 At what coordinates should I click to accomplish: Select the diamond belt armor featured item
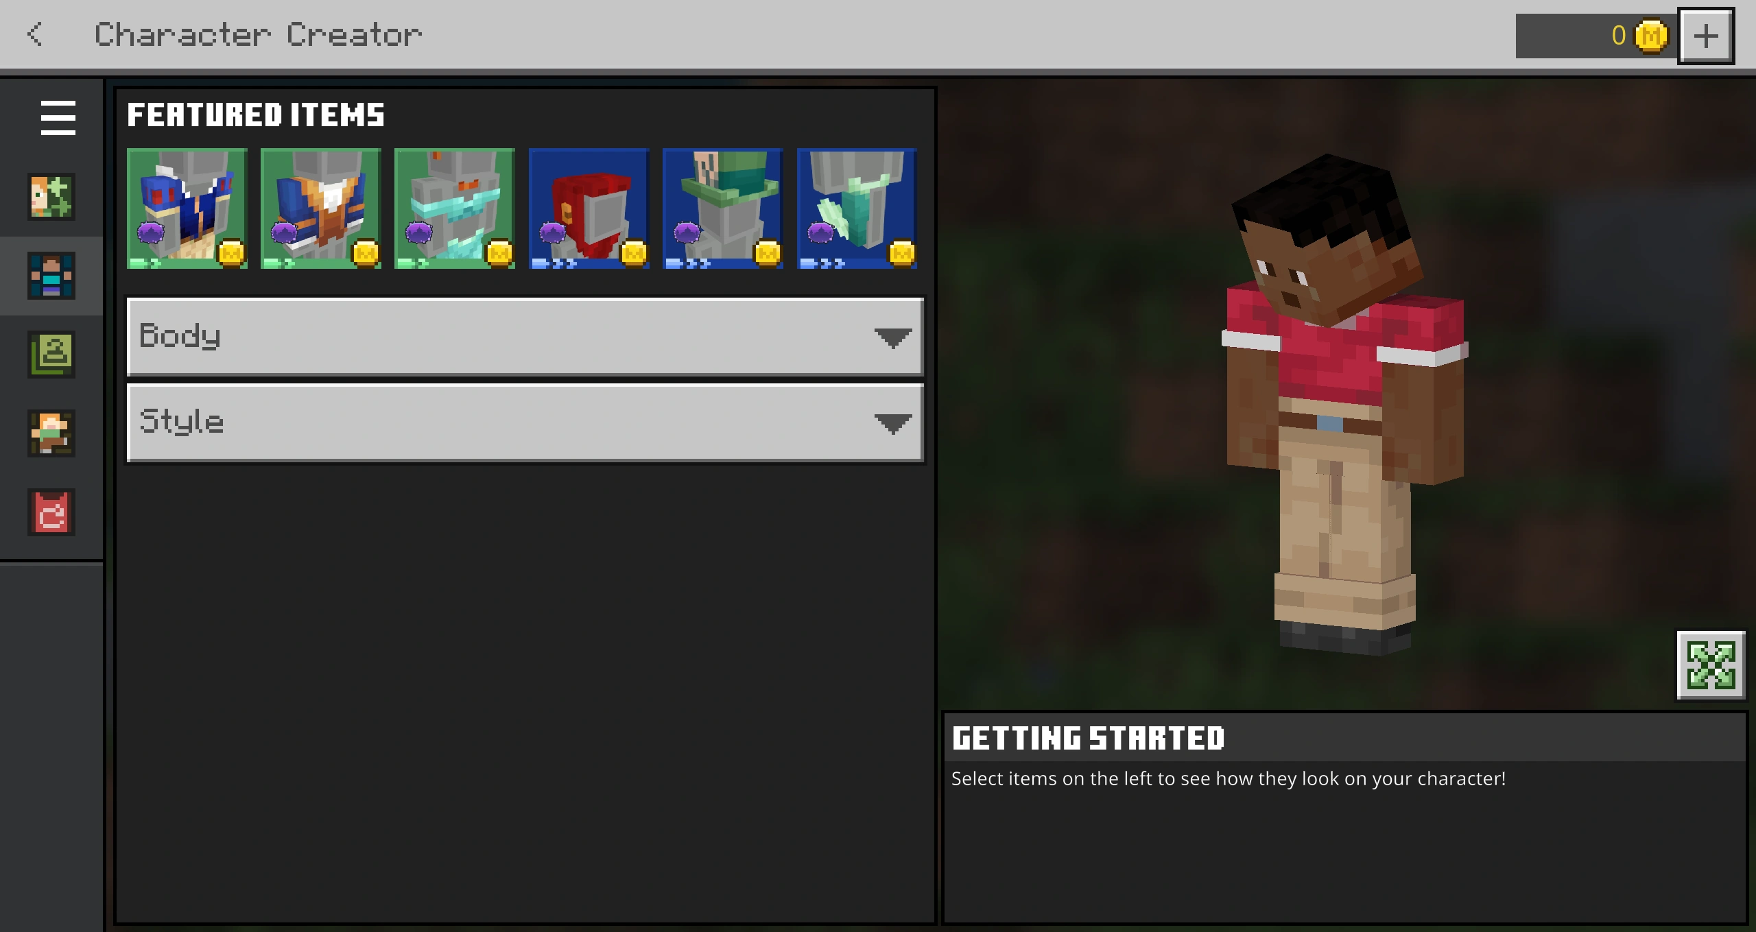[454, 208]
